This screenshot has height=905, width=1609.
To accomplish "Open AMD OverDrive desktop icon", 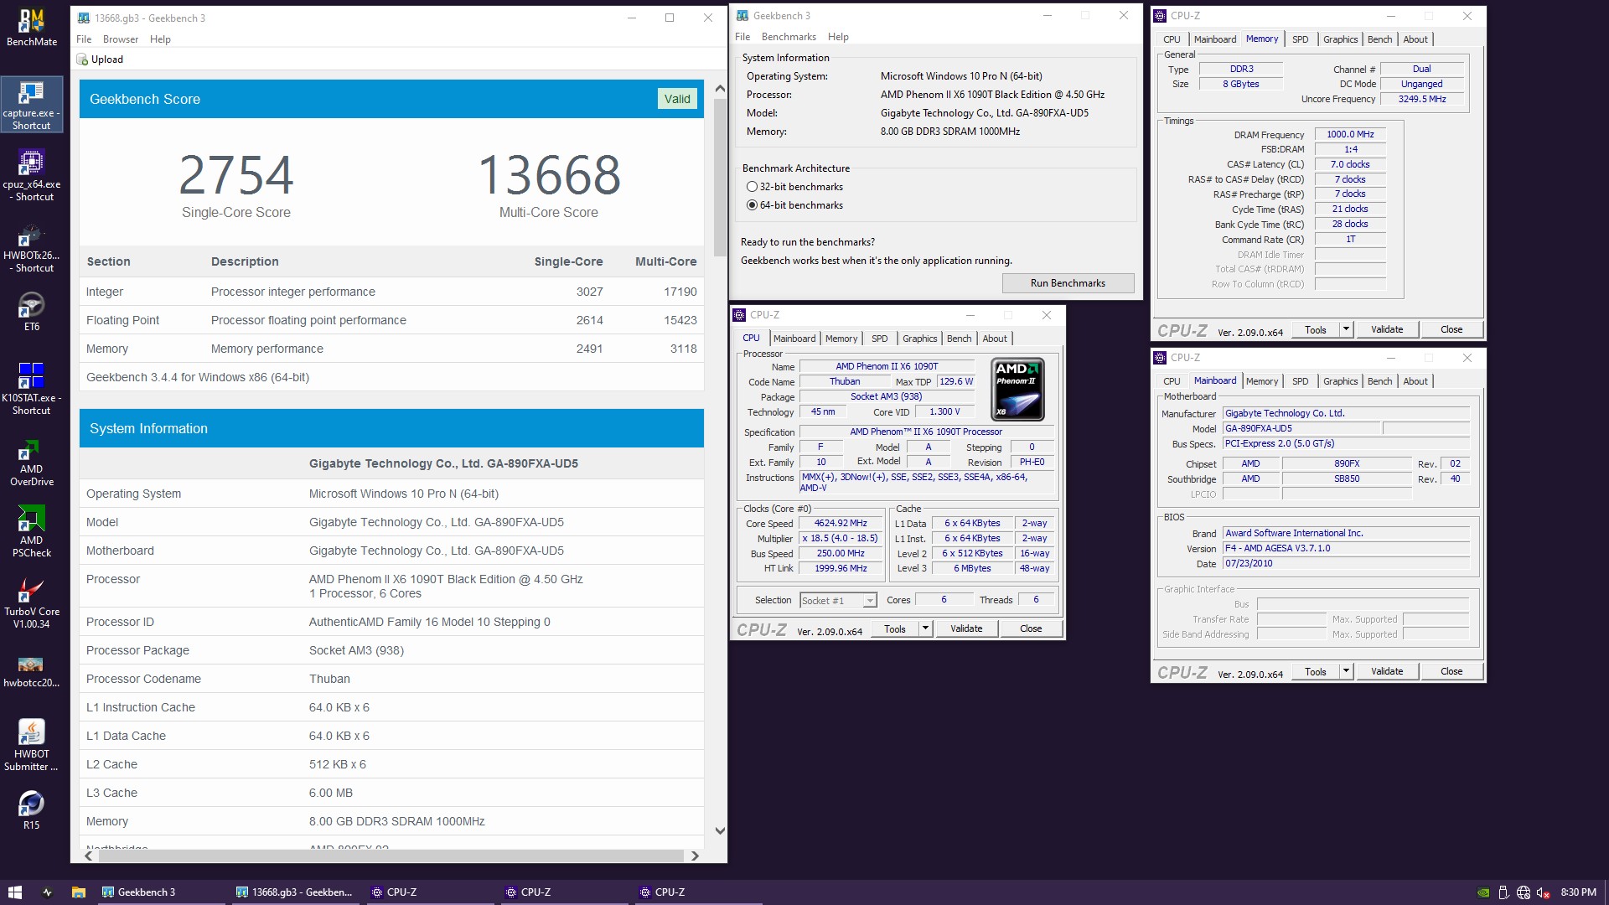I will pos(32,463).
